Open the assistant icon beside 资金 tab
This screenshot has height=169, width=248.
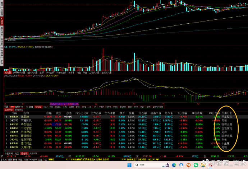tap(27, 107)
